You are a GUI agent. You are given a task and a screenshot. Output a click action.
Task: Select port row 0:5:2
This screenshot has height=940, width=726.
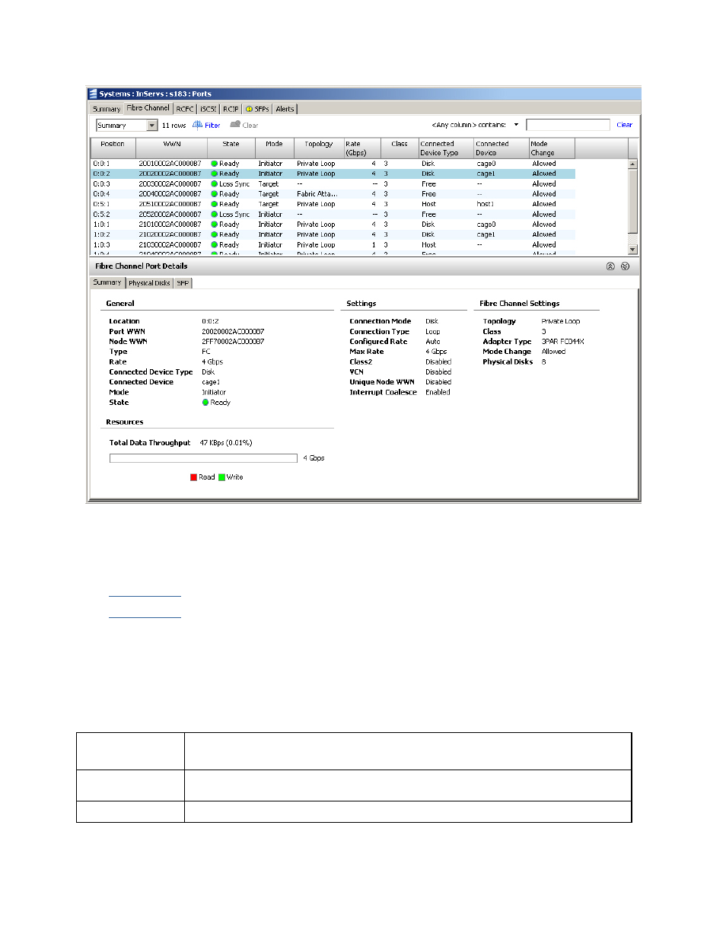[x=333, y=215]
